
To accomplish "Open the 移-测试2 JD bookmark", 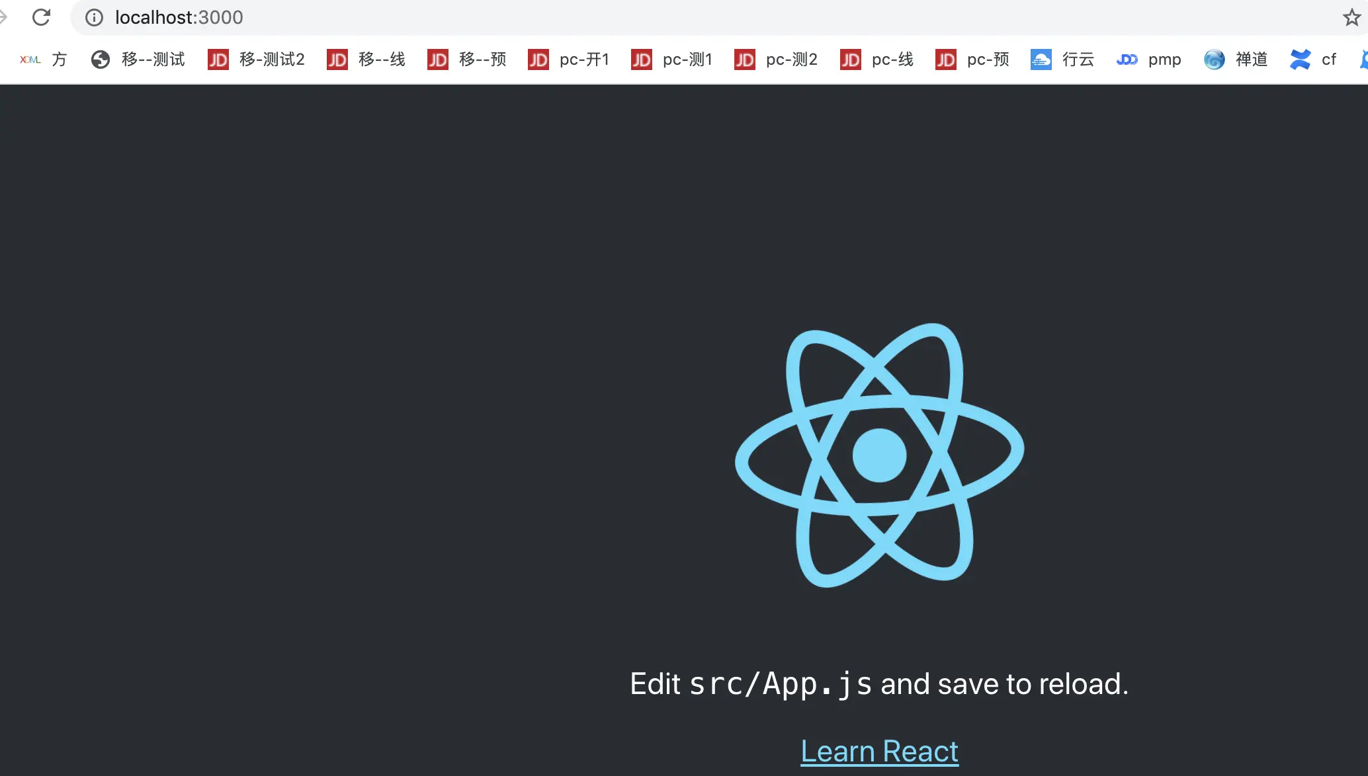I will tap(257, 59).
